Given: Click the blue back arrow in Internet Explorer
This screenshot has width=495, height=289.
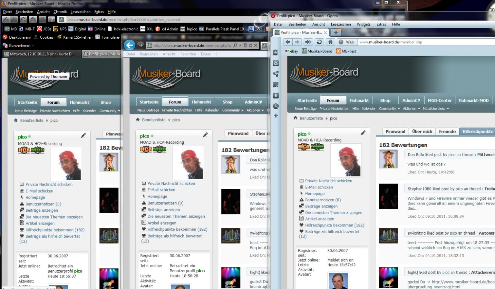Looking at the screenshot, I should coord(130,45).
